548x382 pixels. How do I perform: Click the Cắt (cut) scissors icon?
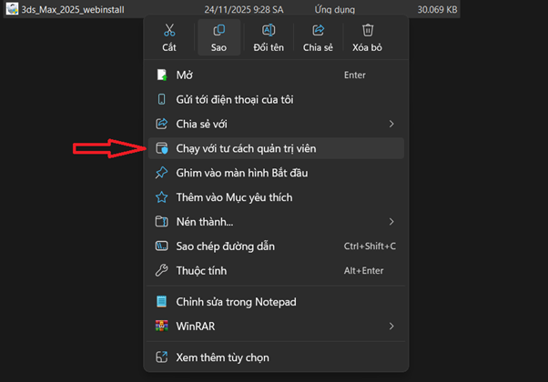point(169,31)
